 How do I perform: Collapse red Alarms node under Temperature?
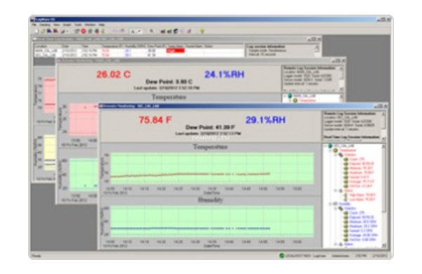335,190
